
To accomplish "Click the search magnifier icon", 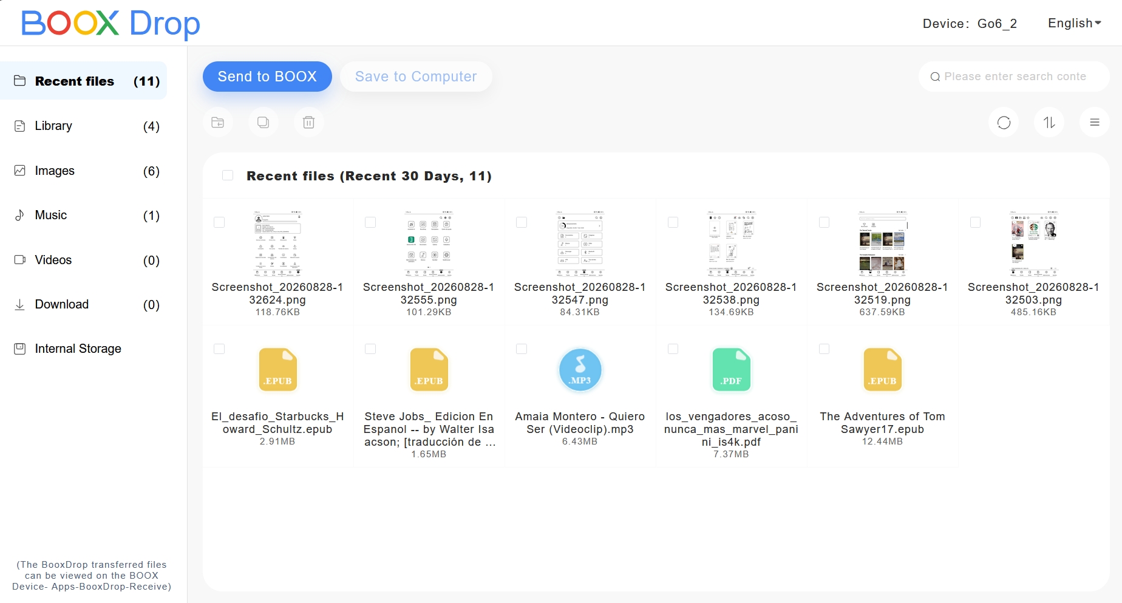I will coord(935,77).
